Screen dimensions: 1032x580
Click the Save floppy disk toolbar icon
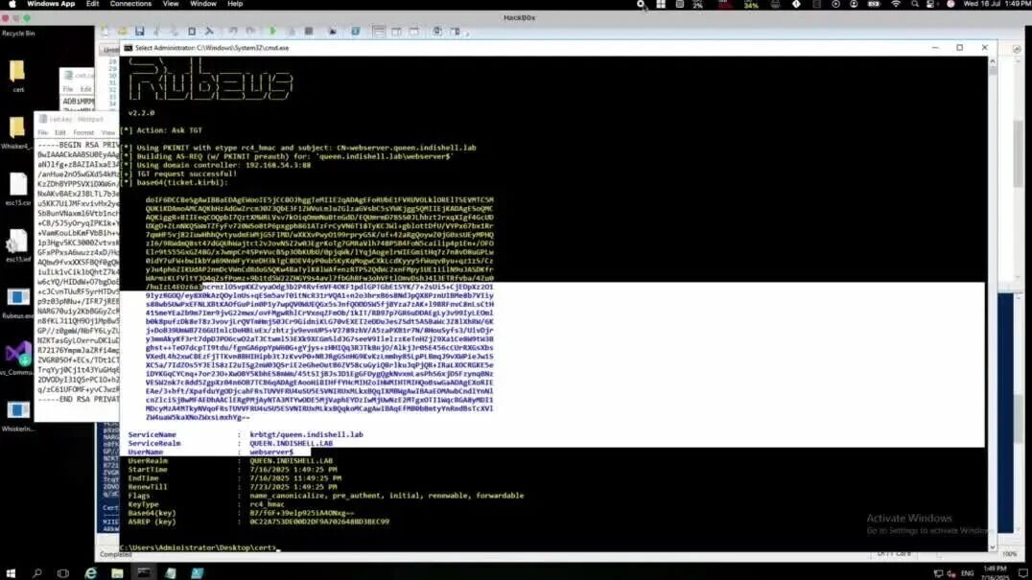tap(139, 31)
